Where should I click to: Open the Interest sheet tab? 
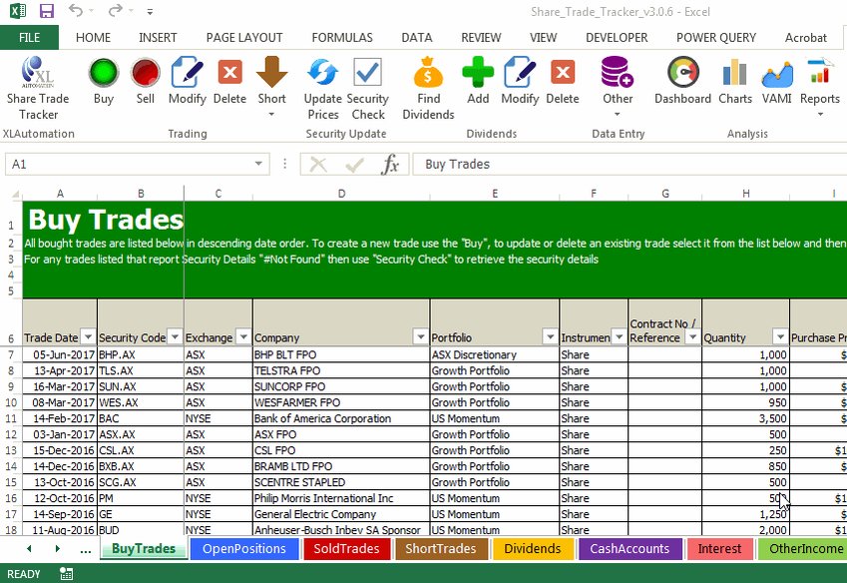719,548
